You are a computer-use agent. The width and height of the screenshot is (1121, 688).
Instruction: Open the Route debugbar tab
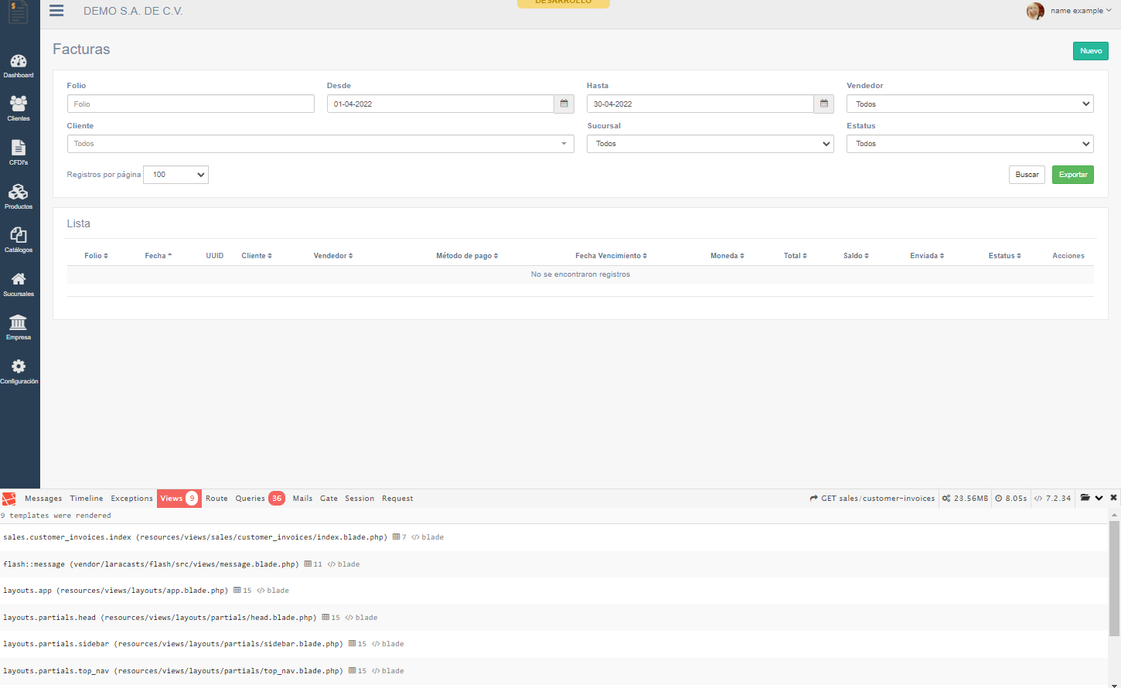(x=216, y=499)
